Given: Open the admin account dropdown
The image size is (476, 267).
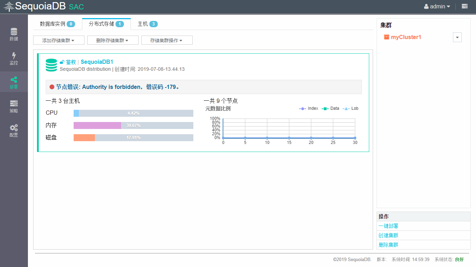Looking at the screenshot, I should tap(437, 6).
